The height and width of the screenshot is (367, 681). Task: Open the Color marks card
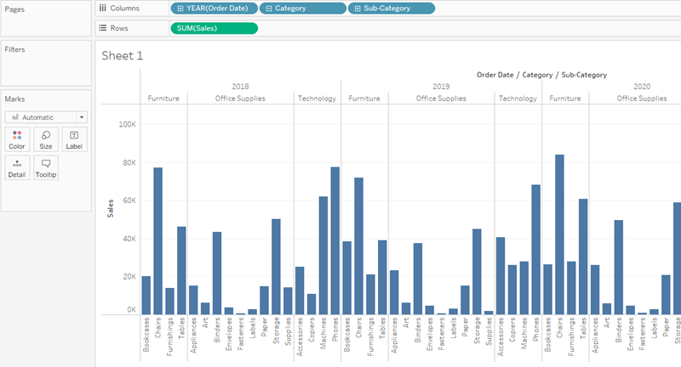click(x=18, y=139)
